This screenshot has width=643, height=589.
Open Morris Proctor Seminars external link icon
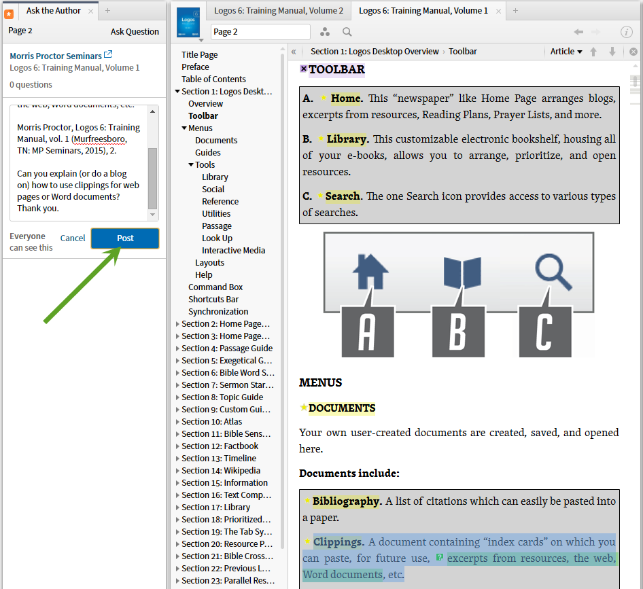108,54
